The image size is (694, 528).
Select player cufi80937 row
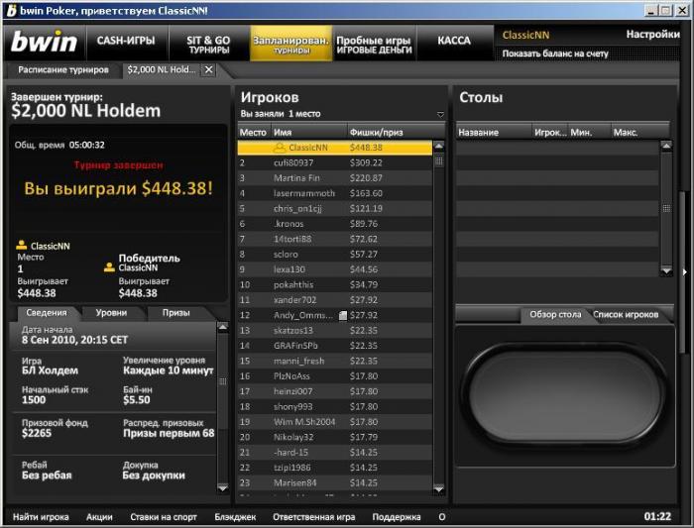point(335,162)
